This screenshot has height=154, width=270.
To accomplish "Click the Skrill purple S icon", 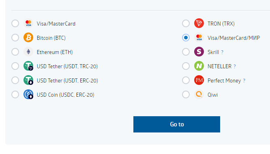I will pos(199,52).
